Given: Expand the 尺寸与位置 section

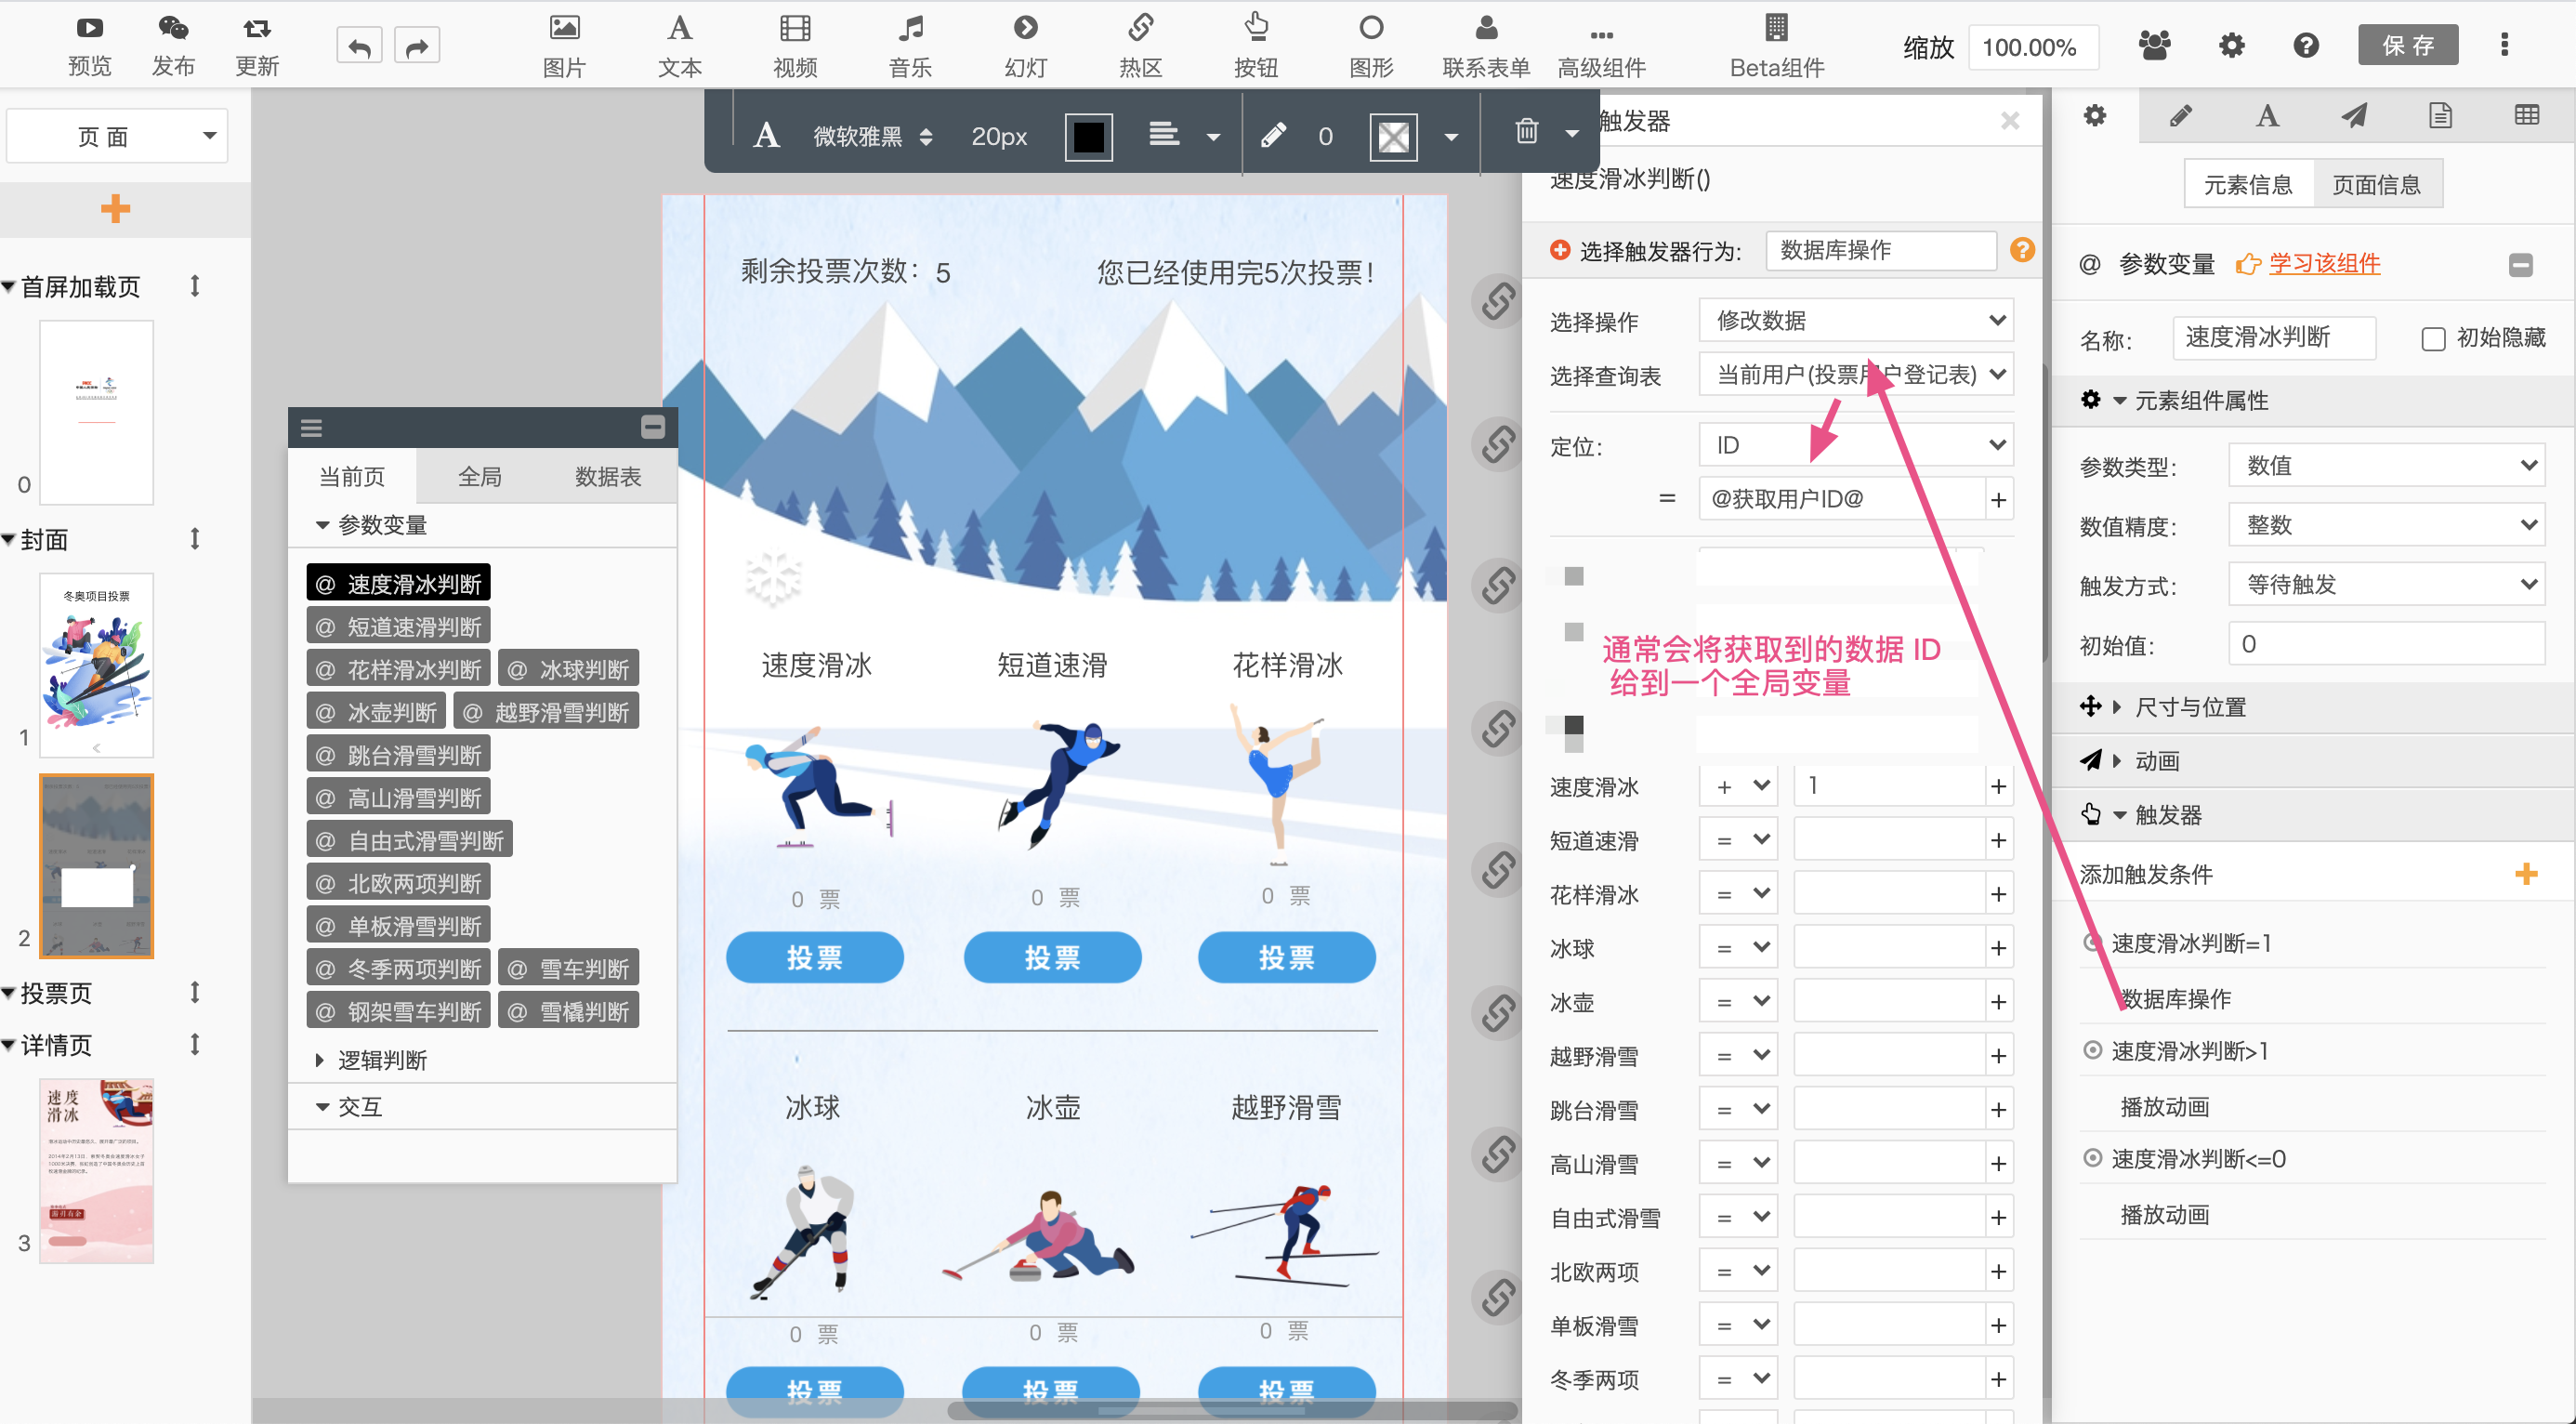Looking at the screenshot, I should click(x=2189, y=707).
